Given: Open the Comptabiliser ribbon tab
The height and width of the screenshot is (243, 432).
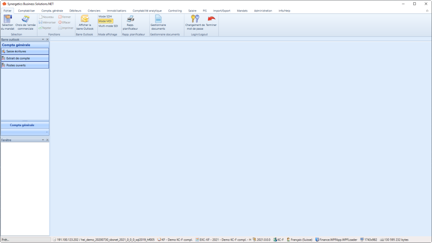Looking at the screenshot, I should point(26,11).
